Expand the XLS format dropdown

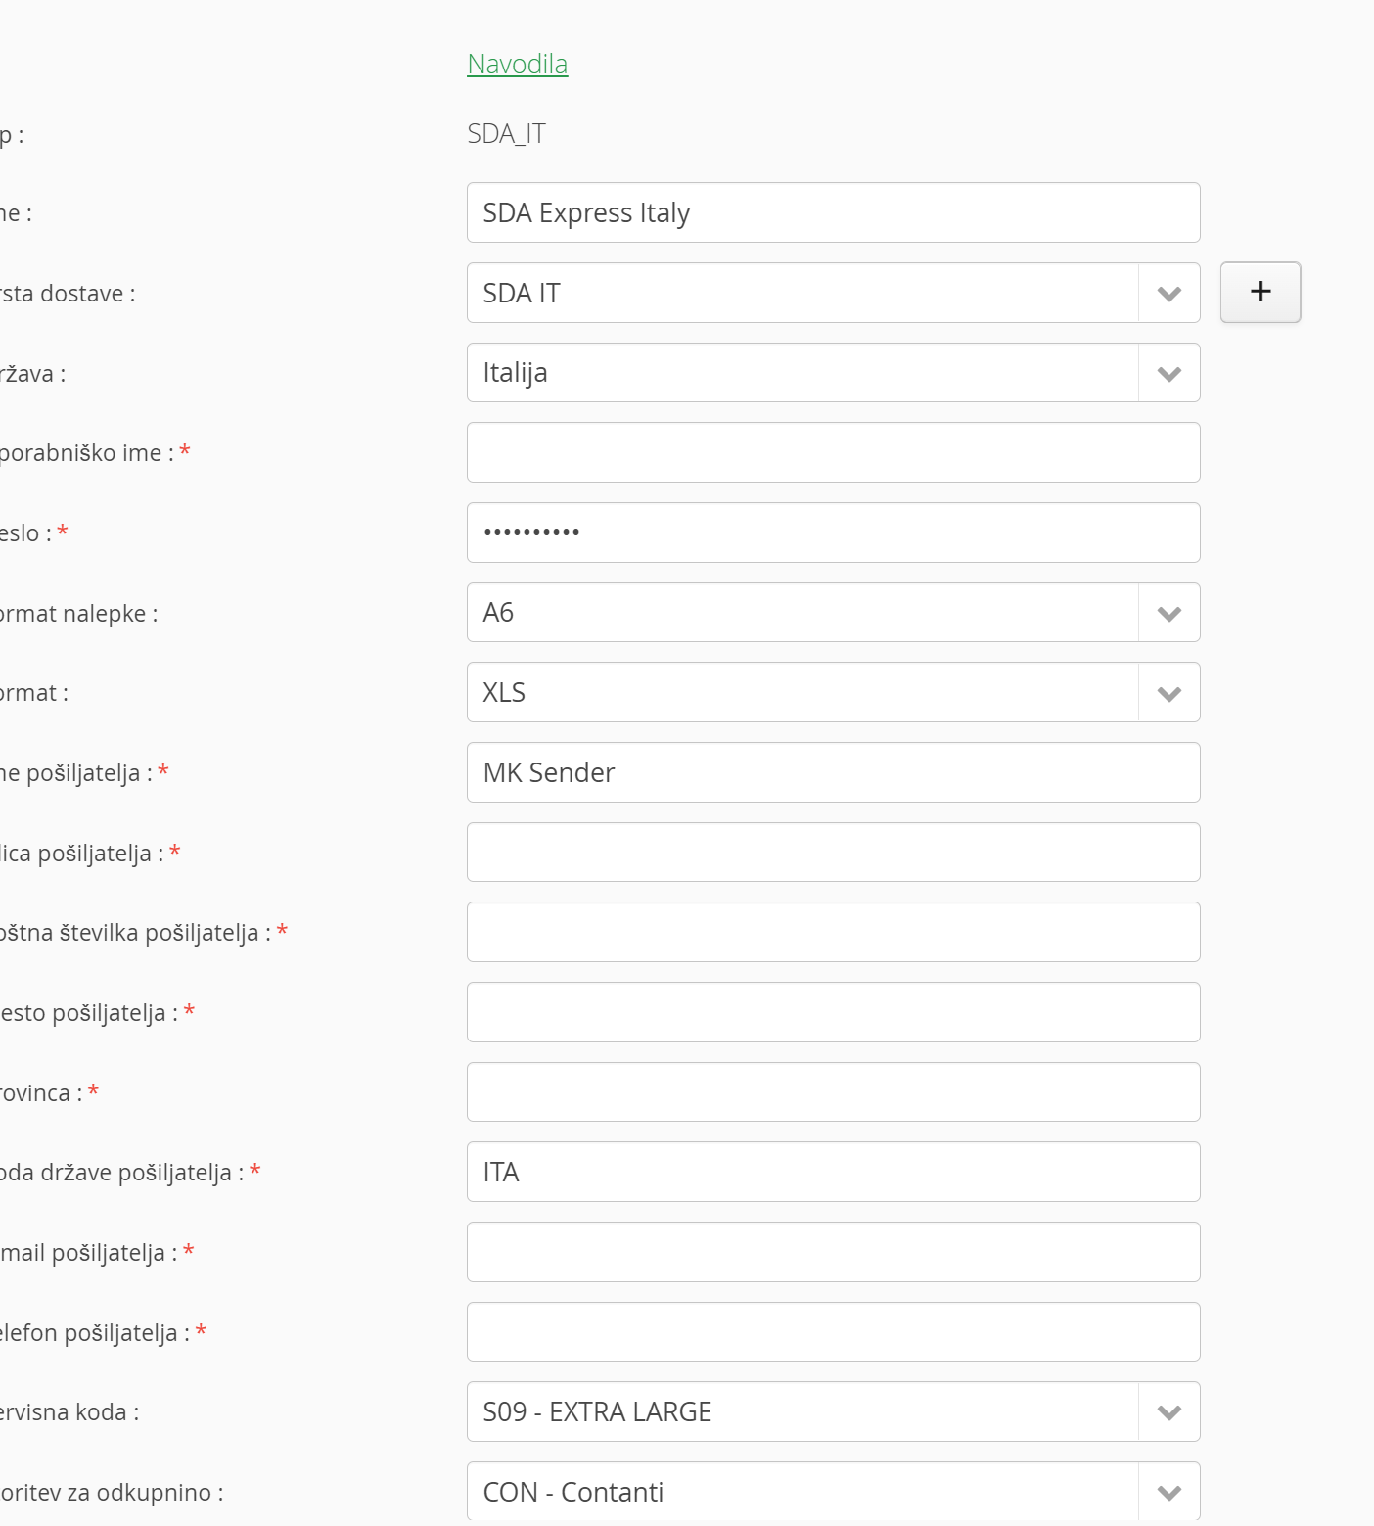coord(834,692)
